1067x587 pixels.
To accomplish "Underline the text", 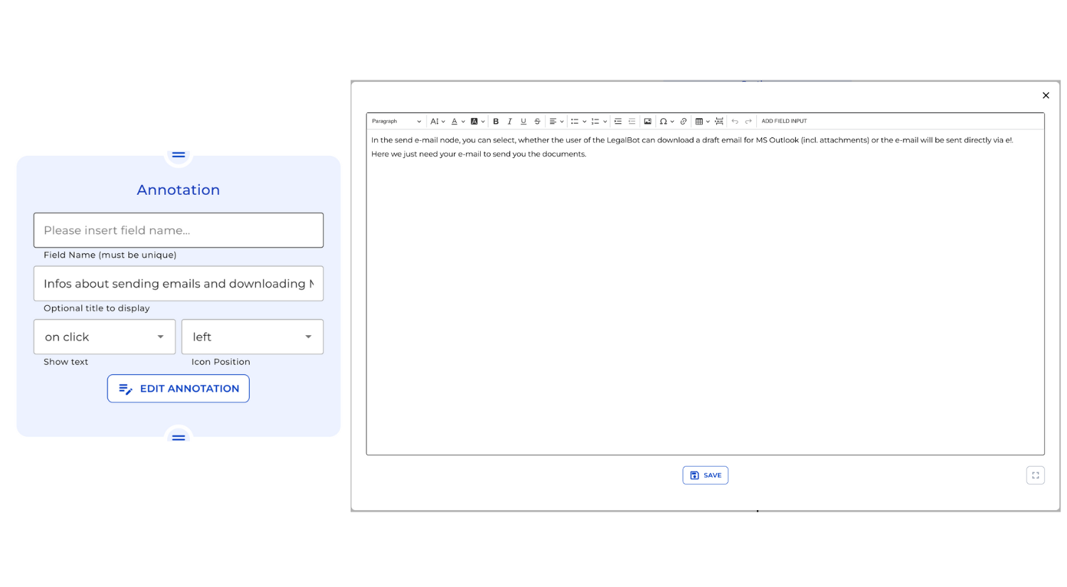I will 523,121.
